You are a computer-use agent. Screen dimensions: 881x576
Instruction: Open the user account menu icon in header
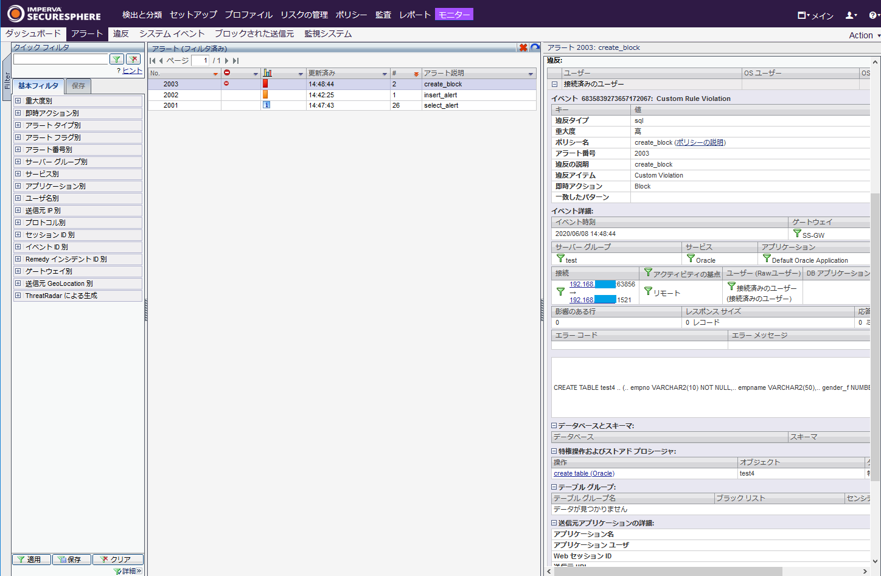click(x=851, y=15)
